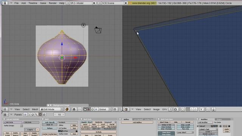242x136 pixels.
Task: Open the Image menu in UV editor
Action: tap(156, 109)
